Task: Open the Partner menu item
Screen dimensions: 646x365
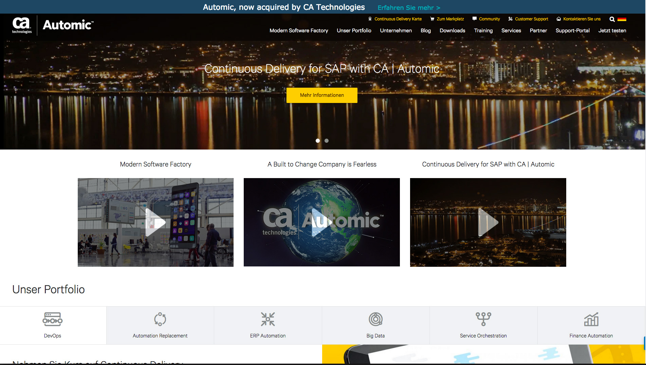Action: [538, 31]
